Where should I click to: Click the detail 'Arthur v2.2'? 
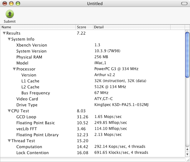(x=105, y=75)
